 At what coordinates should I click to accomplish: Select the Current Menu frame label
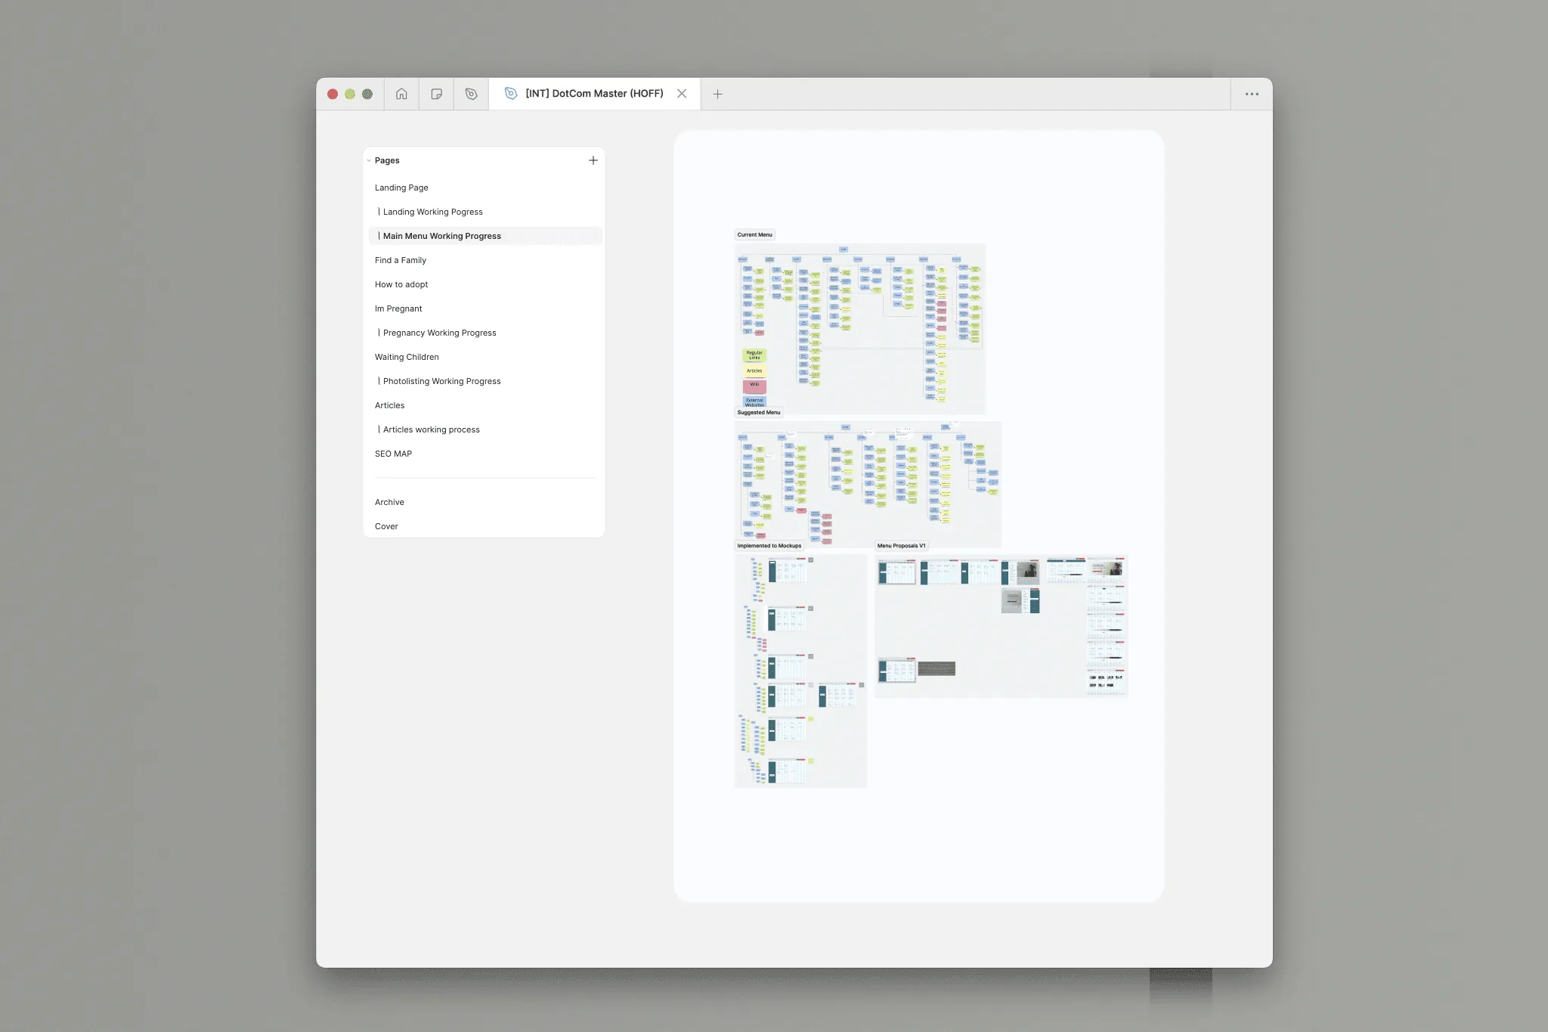(x=754, y=234)
